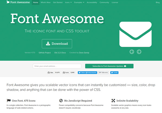162x113 pixels.
Task: Click the ban icon beside No JavaScript Required
Action: tap(61, 101)
